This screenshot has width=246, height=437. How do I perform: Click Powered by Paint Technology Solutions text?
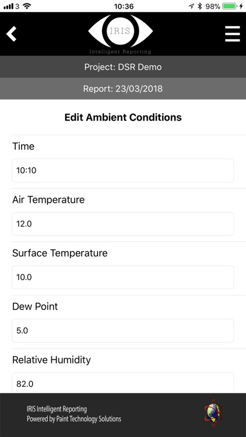click(74, 419)
